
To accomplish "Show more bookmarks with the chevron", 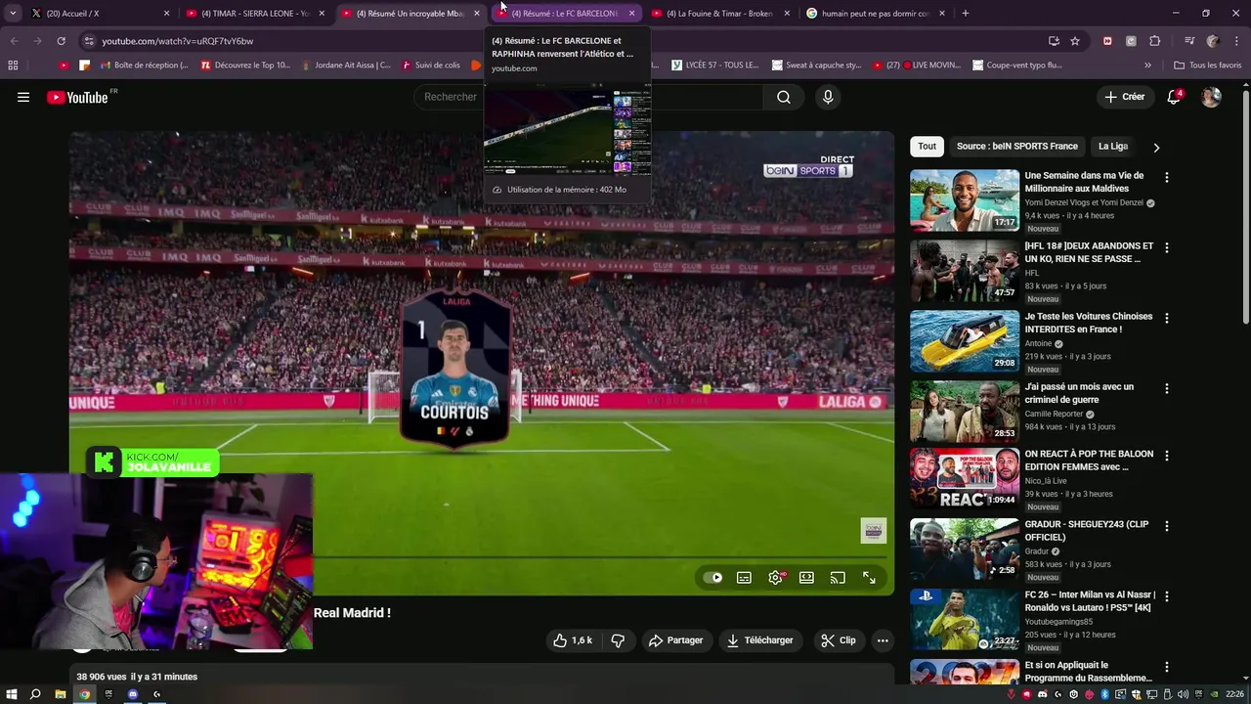I will pyautogui.click(x=1147, y=66).
